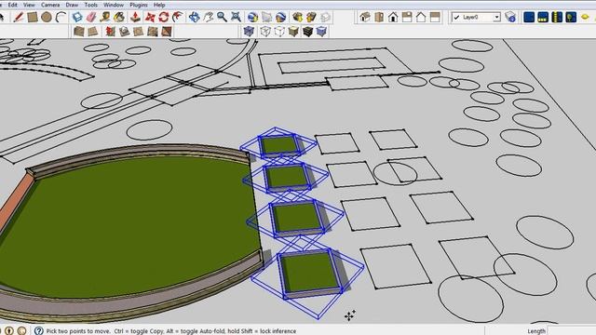The height and width of the screenshot is (335, 596).
Task: Open the Layer0 dropdown list
Action: 476,17
